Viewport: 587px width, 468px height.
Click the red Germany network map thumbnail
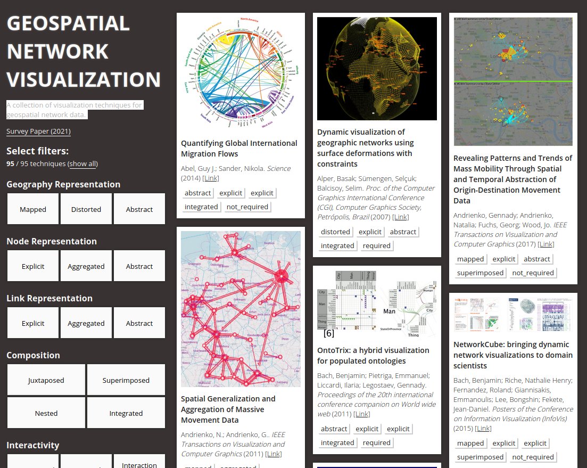(x=241, y=309)
